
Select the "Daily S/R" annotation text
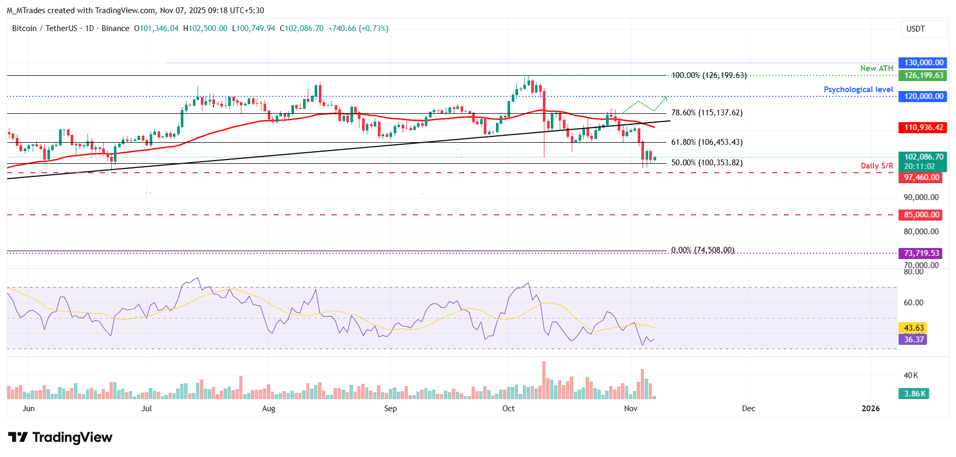[876, 166]
